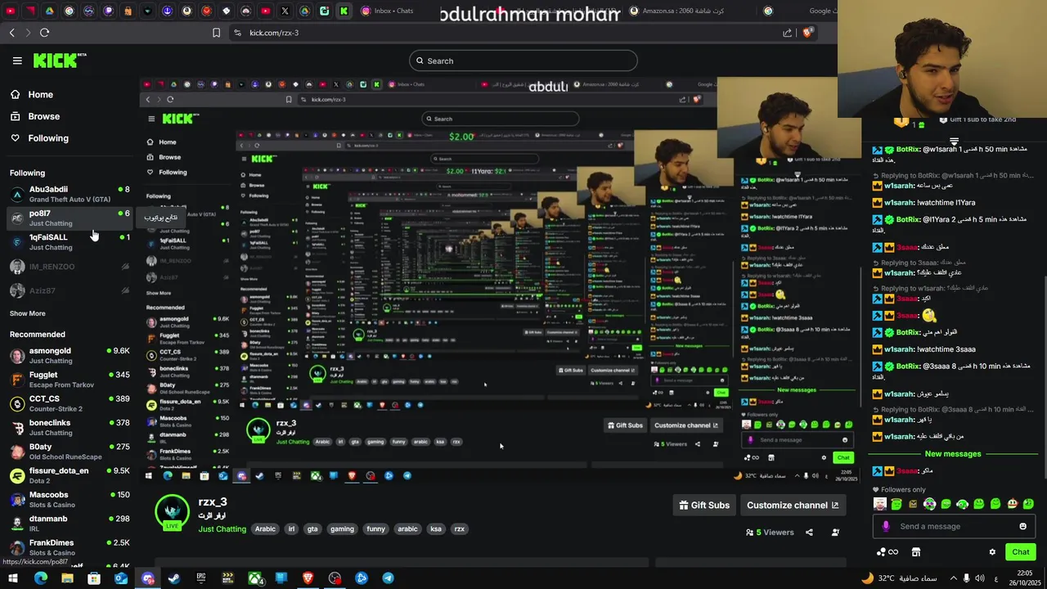Select the funny tag

coord(375,528)
